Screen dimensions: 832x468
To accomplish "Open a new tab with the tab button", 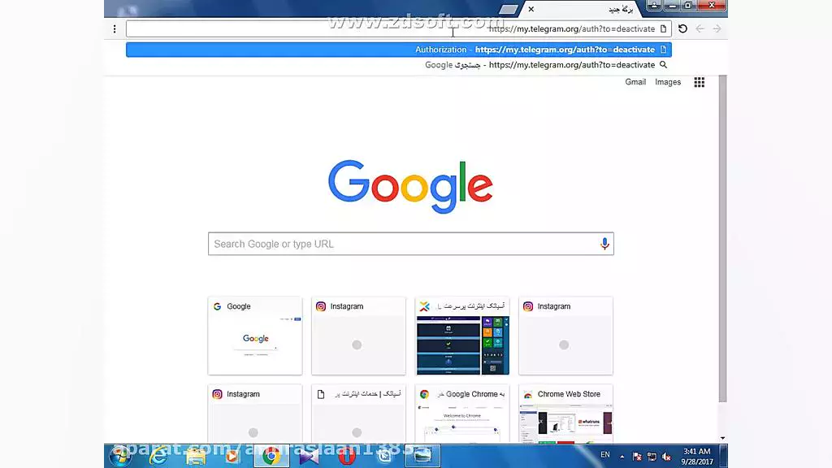I will (509, 9).
